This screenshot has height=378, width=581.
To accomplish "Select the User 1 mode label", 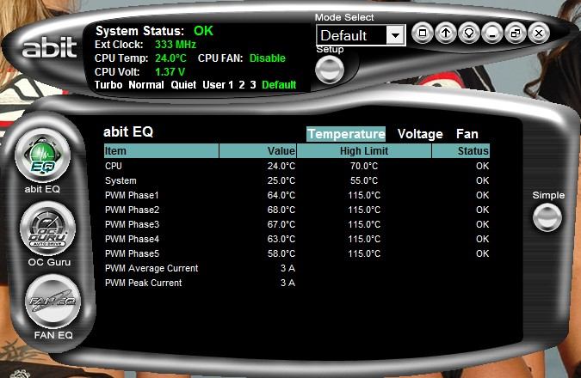I will pyautogui.click(x=218, y=85).
